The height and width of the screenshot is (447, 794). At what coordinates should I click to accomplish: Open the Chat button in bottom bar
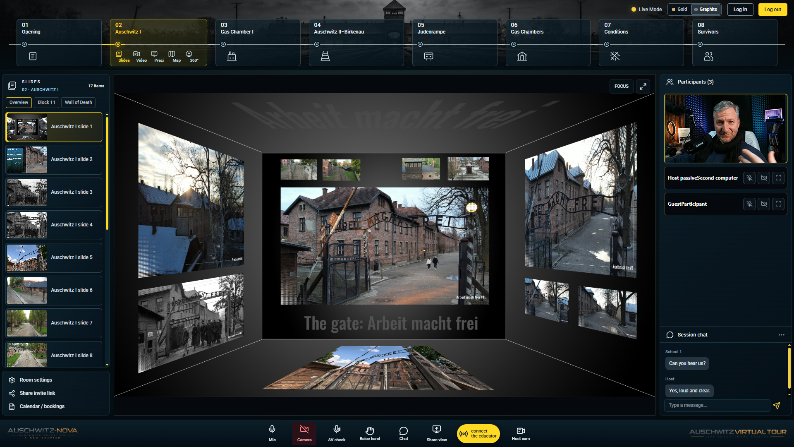pos(404,433)
